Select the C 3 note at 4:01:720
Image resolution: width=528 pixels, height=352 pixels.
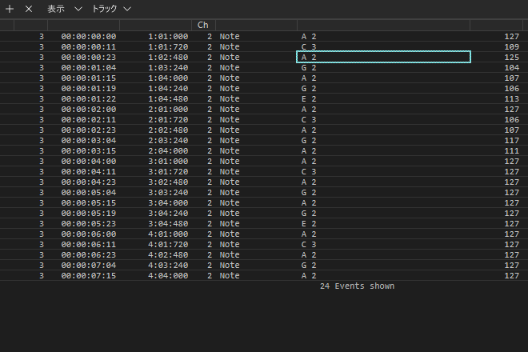pos(309,244)
